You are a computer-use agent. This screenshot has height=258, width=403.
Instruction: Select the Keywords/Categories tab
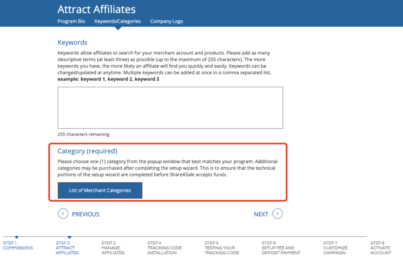click(x=118, y=21)
